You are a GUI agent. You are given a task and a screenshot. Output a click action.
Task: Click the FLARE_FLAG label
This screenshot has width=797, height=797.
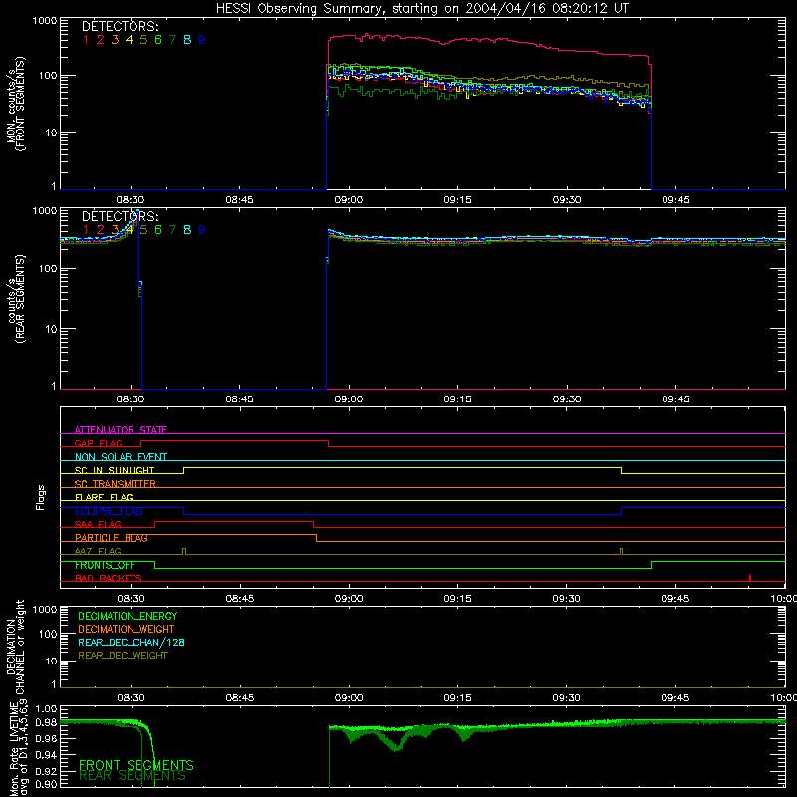click(x=104, y=497)
